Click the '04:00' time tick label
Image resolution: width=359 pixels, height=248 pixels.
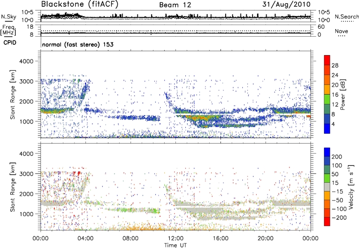[x=86, y=239]
